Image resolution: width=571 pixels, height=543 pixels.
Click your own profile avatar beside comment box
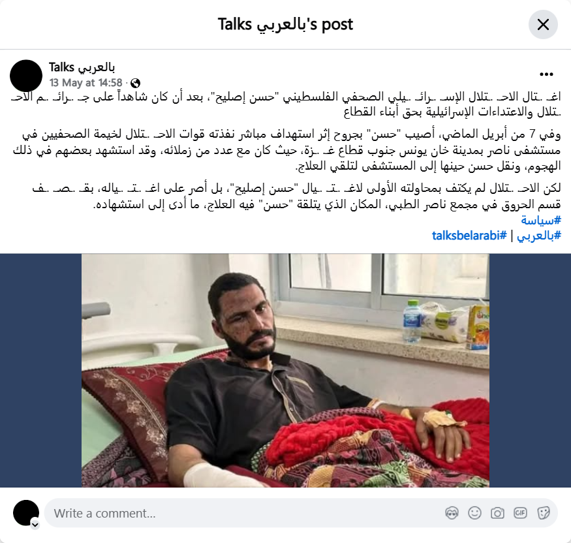point(26,513)
